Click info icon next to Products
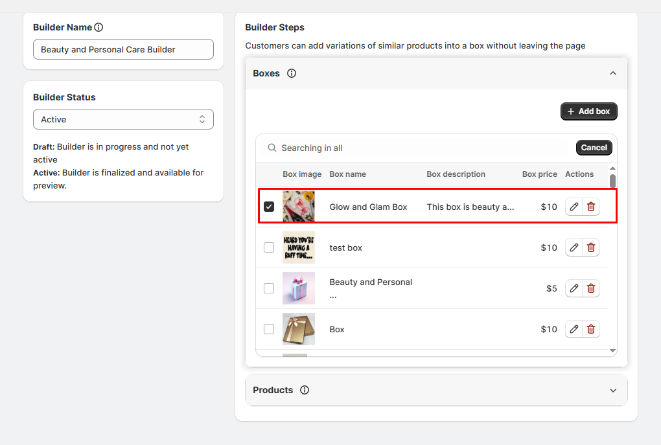This screenshot has height=445, width=661. [x=305, y=390]
